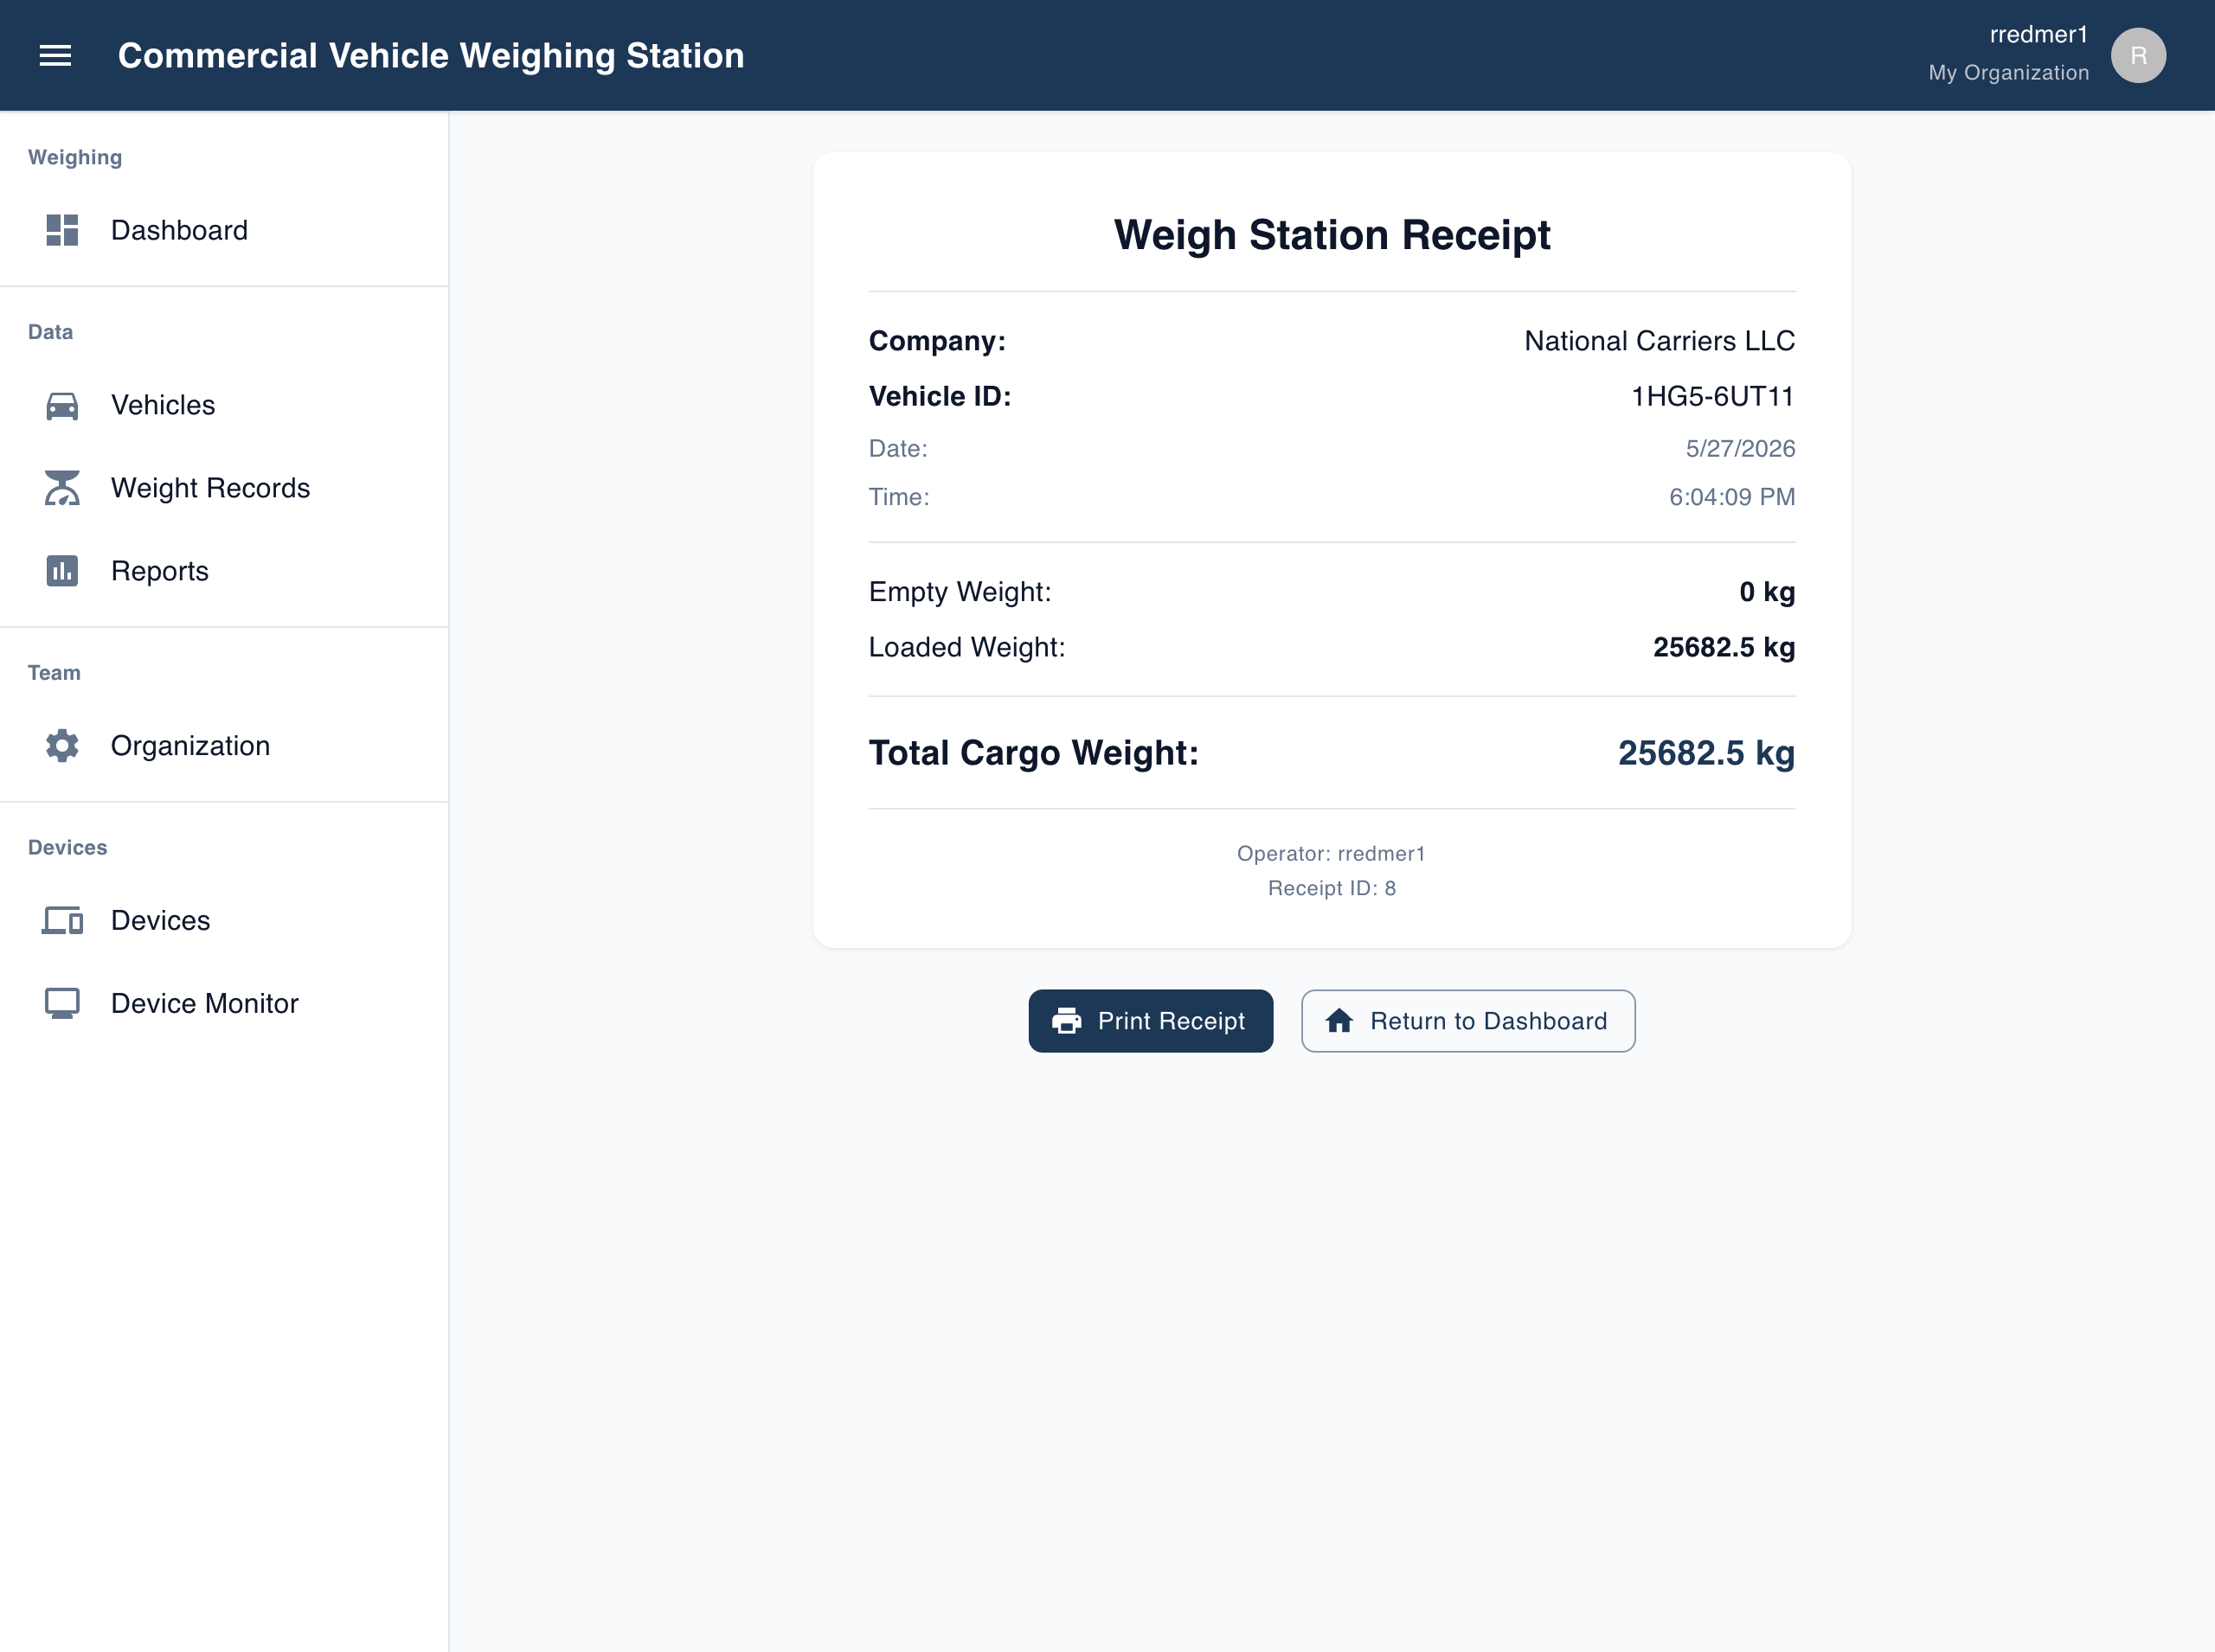Click the Company: label
This screenshot has width=2215, height=1652.
936,341
